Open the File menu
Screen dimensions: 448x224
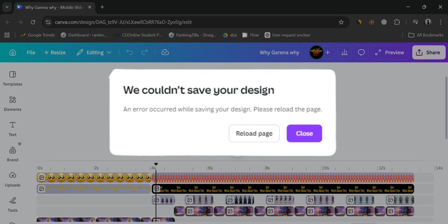[x=30, y=52]
